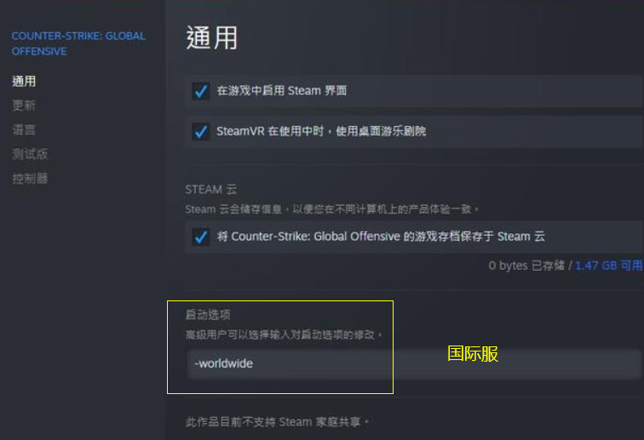Disable Steam 云 save checkbox for Counter-Strike

pos(201,237)
